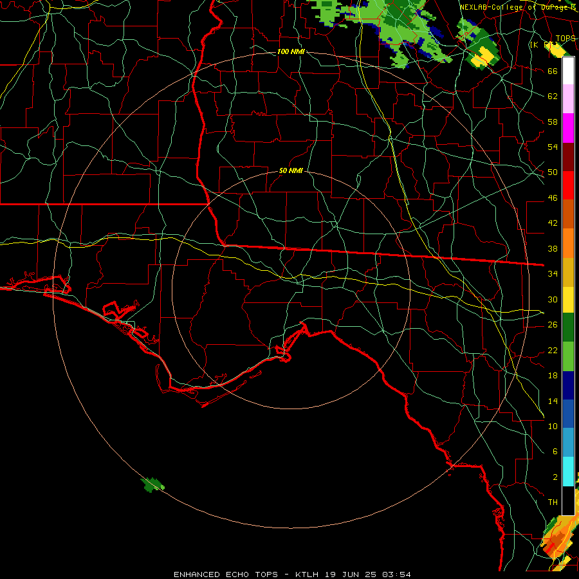This screenshot has height=579, width=579.
Task: Click the '10' legend value
Action: pos(553,426)
